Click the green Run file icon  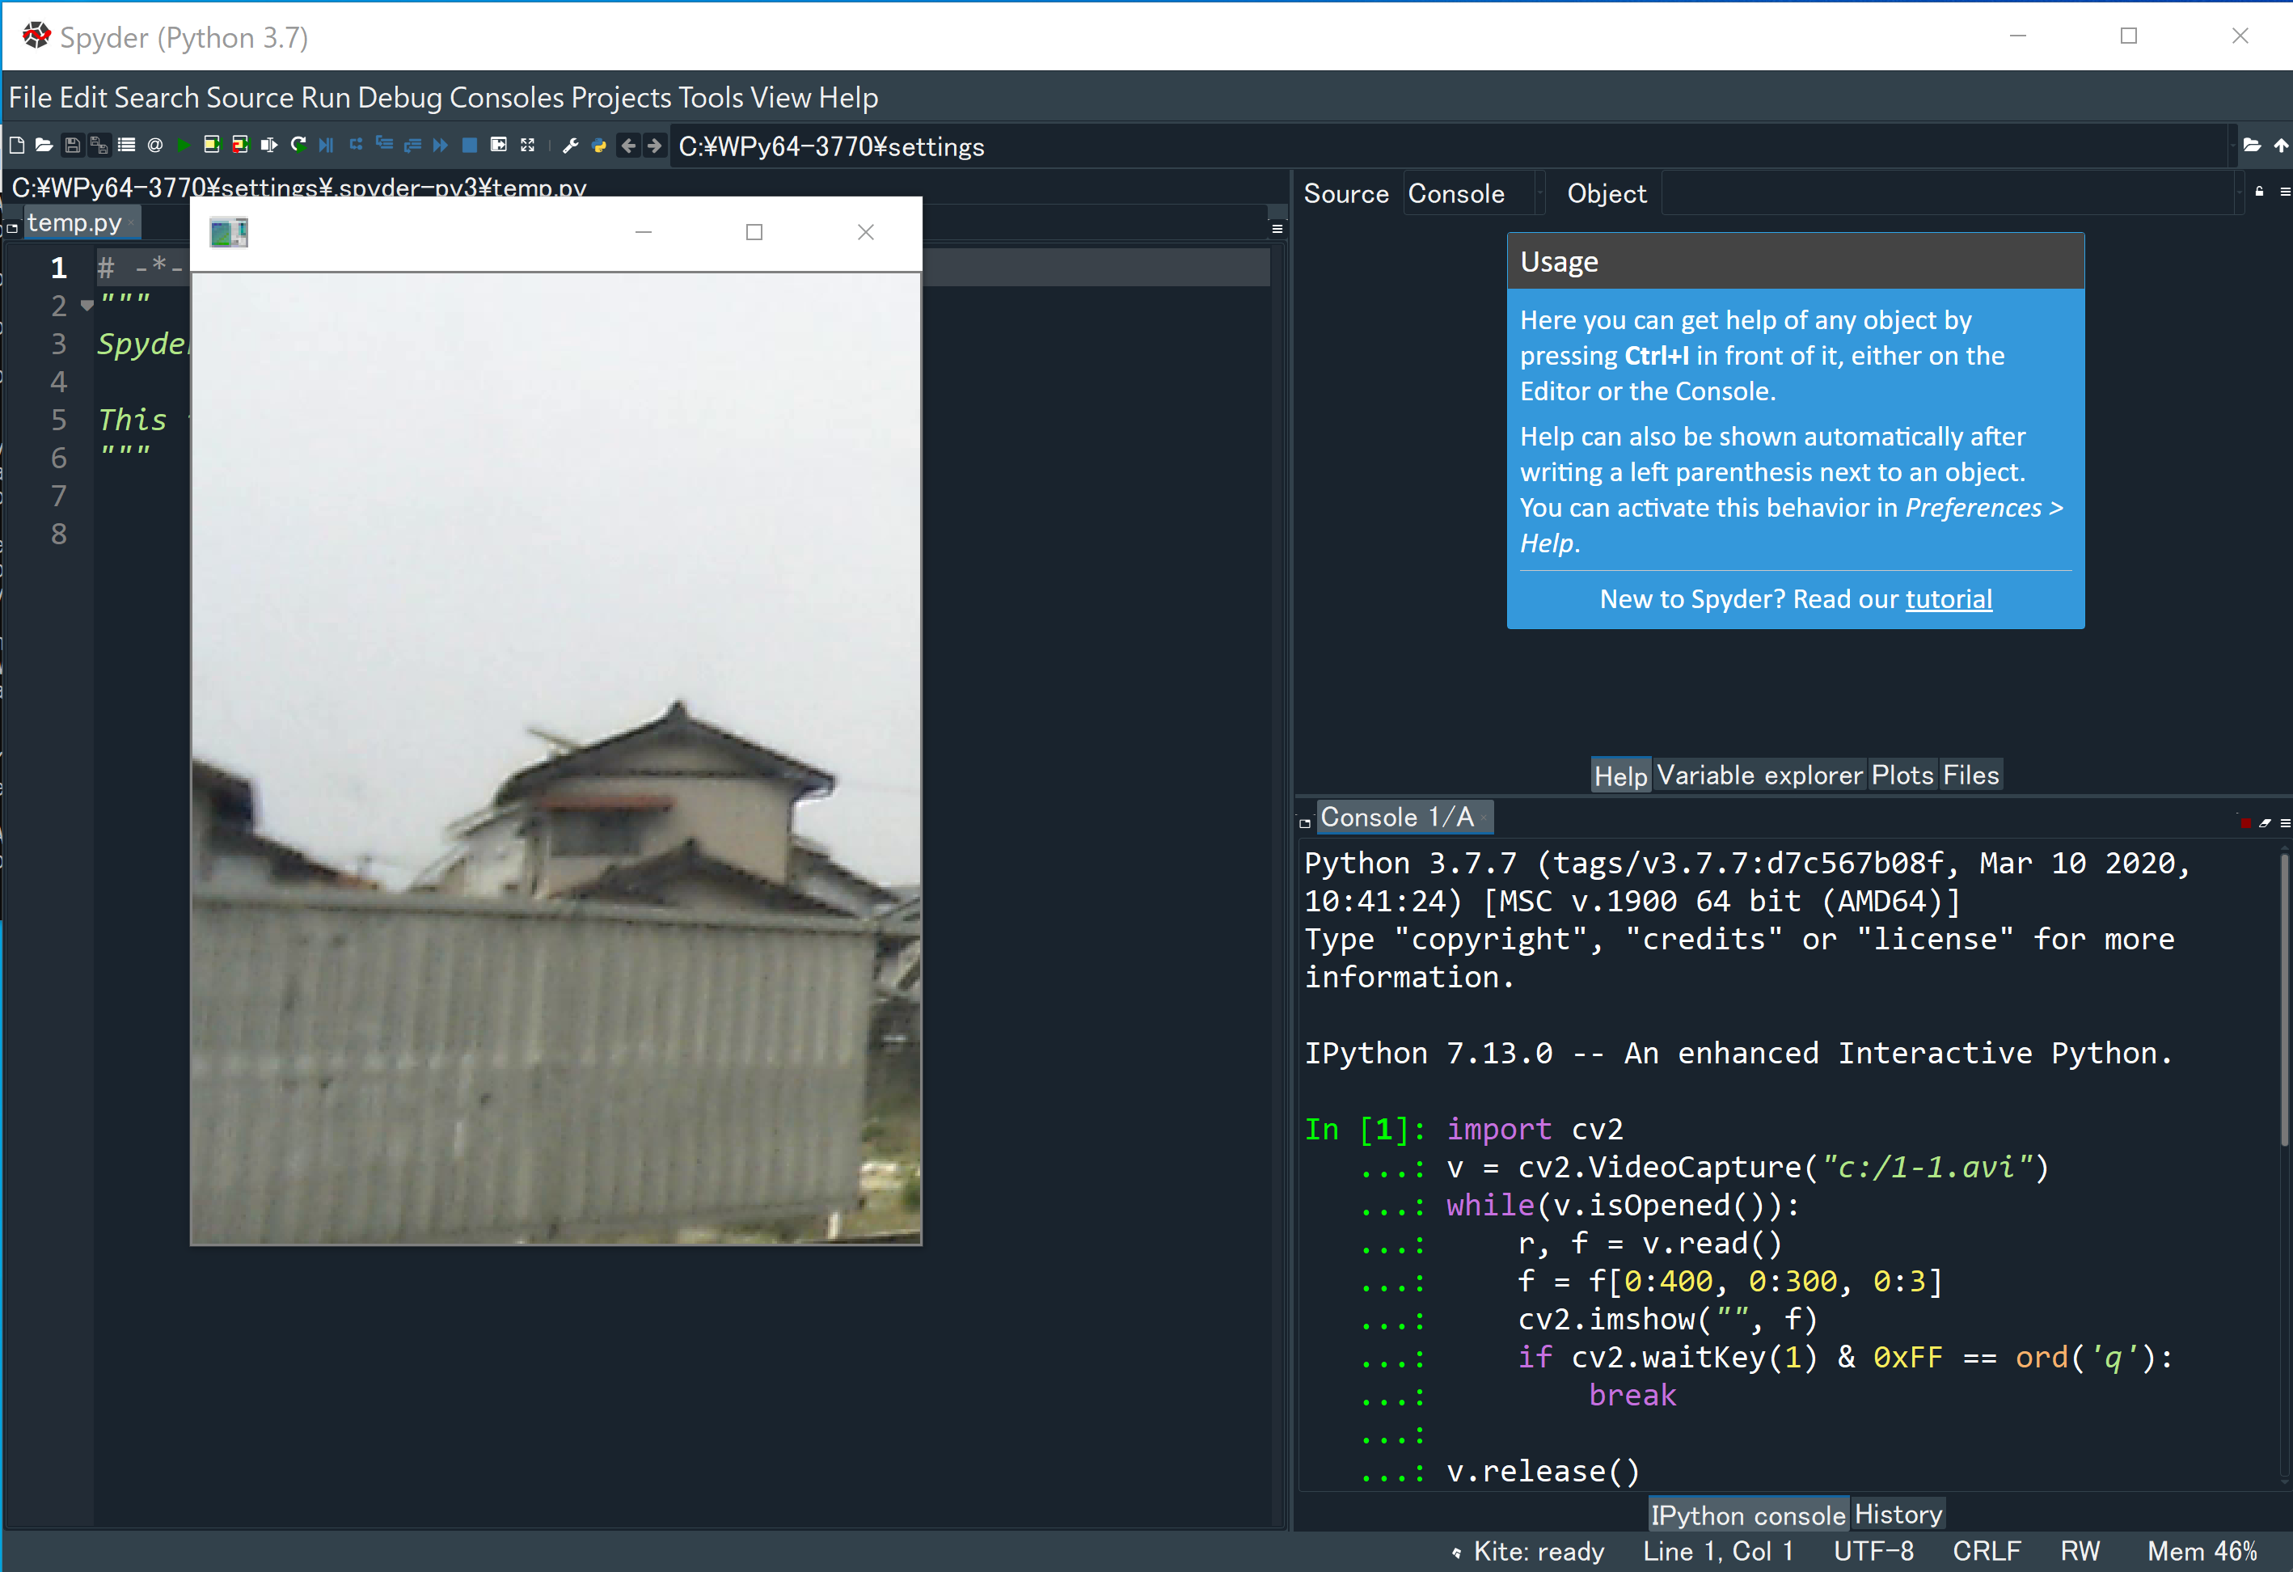(183, 146)
